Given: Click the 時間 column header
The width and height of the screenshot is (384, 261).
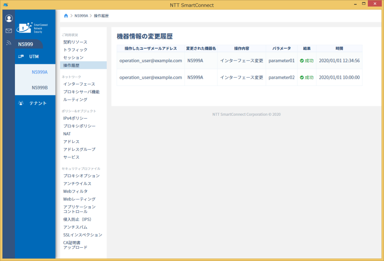Looking at the screenshot, I should [339, 49].
